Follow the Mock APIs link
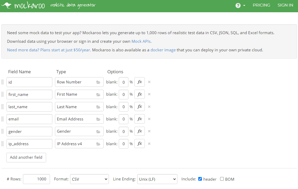298x189 pixels. click(141, 41)
